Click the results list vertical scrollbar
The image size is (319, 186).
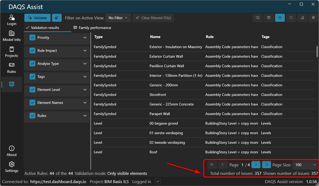point(317,51)
